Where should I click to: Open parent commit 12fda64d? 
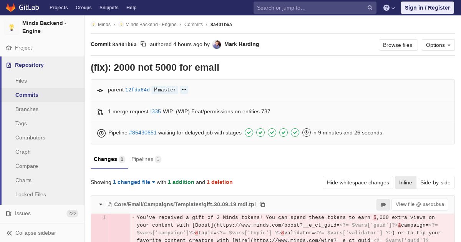(x=138, y=90)
